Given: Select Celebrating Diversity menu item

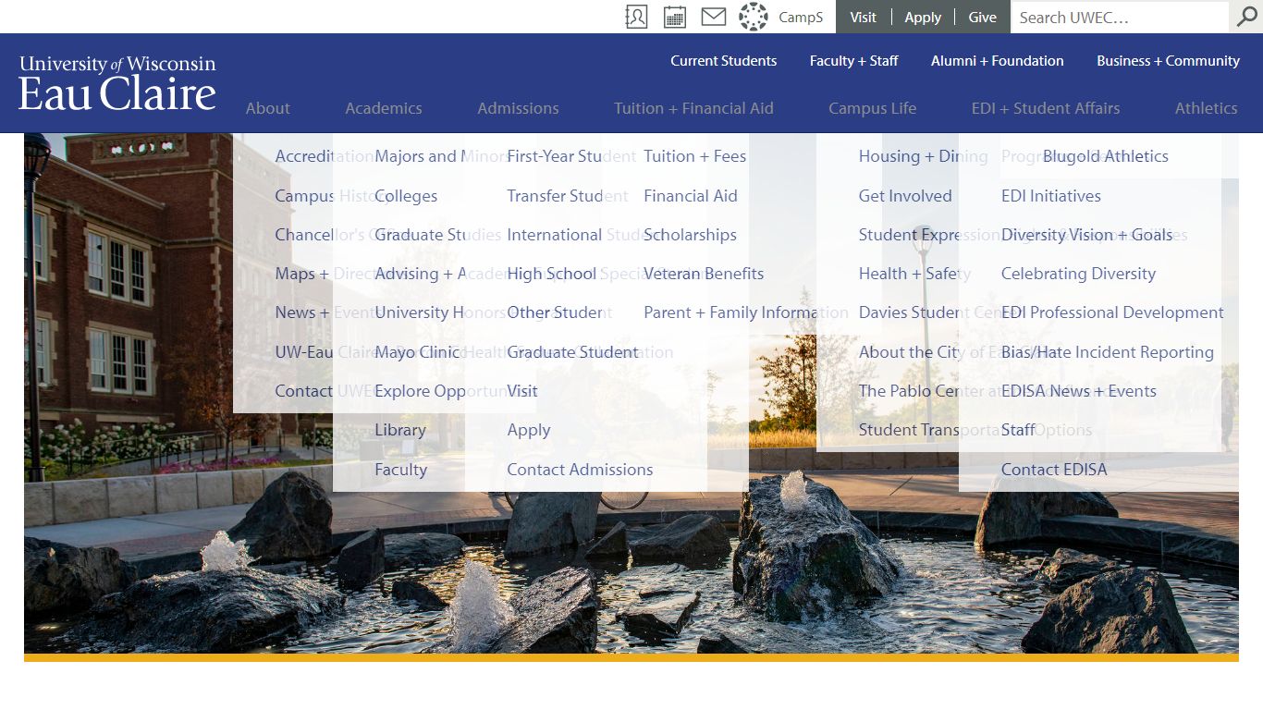Looking at the screenshot, I should 1079,274.
